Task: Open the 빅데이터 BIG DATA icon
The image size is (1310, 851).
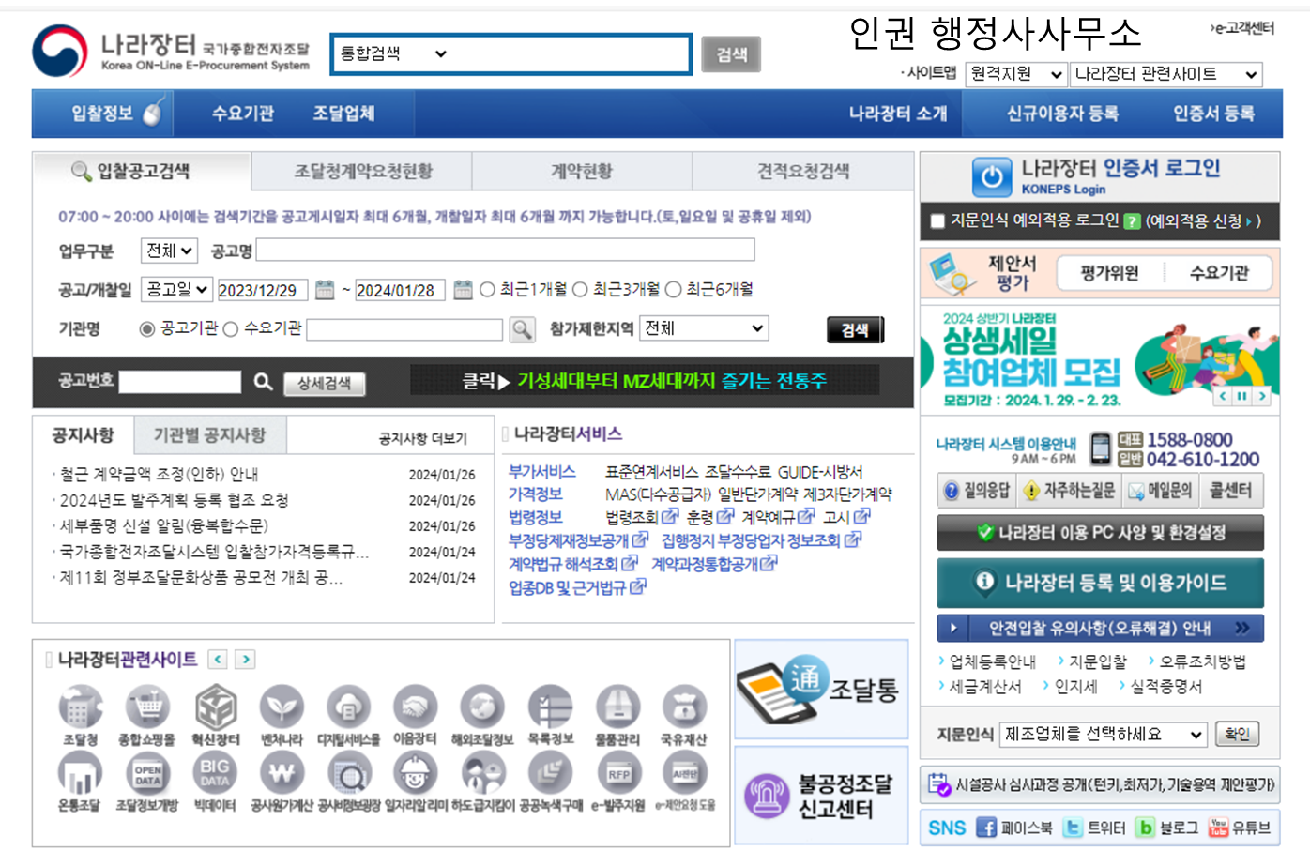Action: click(215, 774)
